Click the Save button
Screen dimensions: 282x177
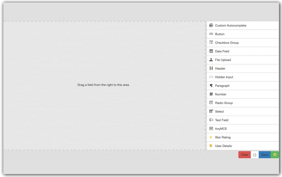point(264,155)
